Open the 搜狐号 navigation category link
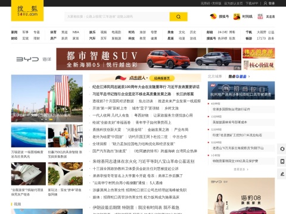The height and width of the screenshot is (214, 286). (x=211, y=38)
